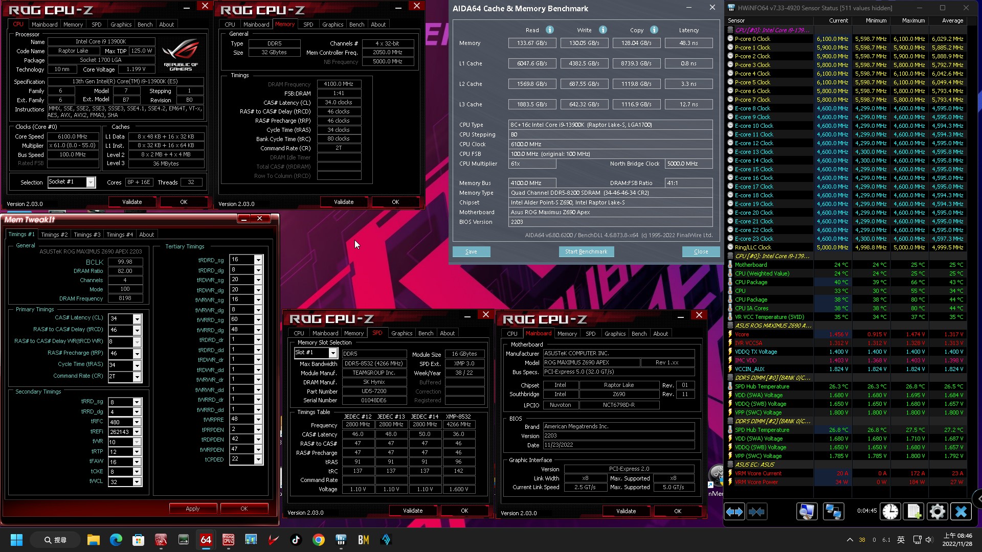The height and width of the screenshot is (552, 982).
Task: Show hidden system tray icons chevron
Action: 850,540
